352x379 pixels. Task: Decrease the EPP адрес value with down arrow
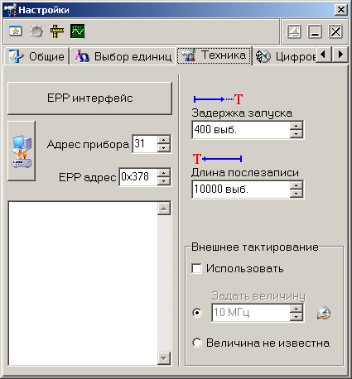164,181
